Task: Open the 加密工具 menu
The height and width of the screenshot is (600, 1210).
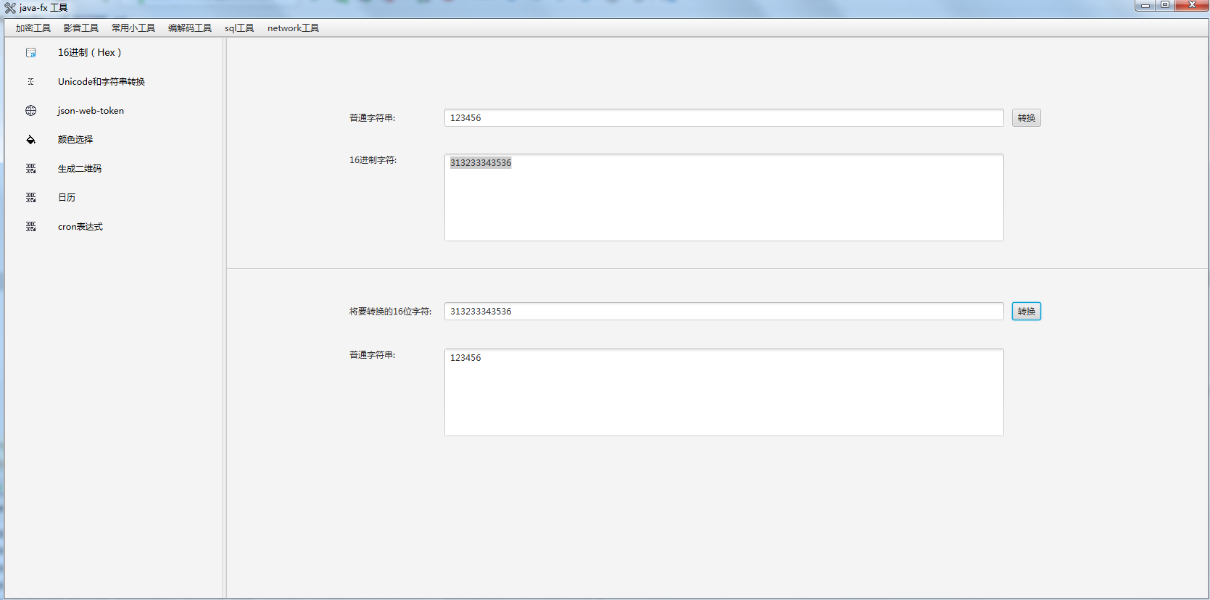Action: pyautogui.click(x=33, y=28)
